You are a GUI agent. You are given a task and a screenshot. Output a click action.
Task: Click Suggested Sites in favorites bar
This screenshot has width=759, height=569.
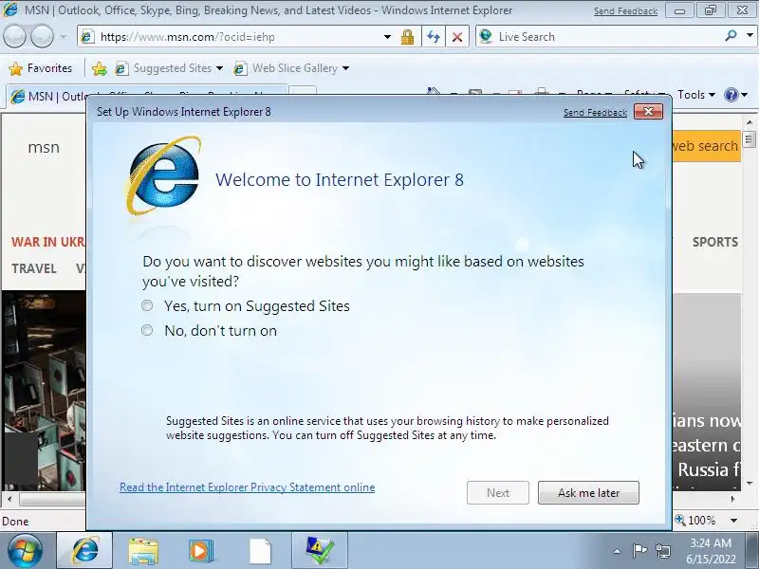[163, 68]
